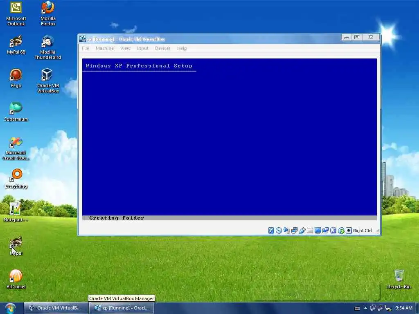Click the VirtualBox window title bar icon
Screen dimensions: 419x314
pyautogui.click(x=83, y=39)
